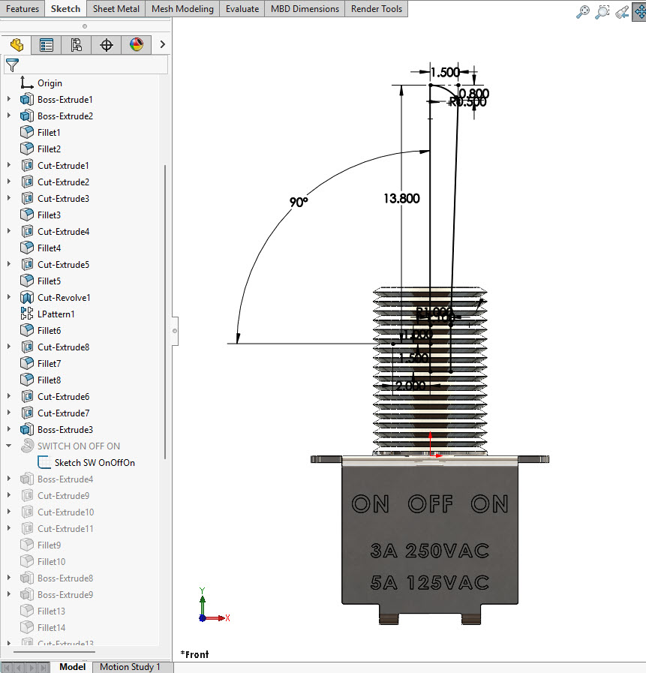
Task: Click the Previous View icon
Action: pyautogui.click(x=622, y=11)
